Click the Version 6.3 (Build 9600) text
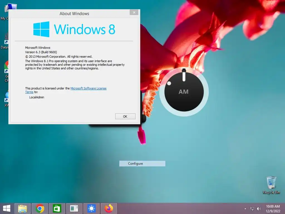Image resolution: width=285 pixels, height=214 pixels. [x=41, y=52]
